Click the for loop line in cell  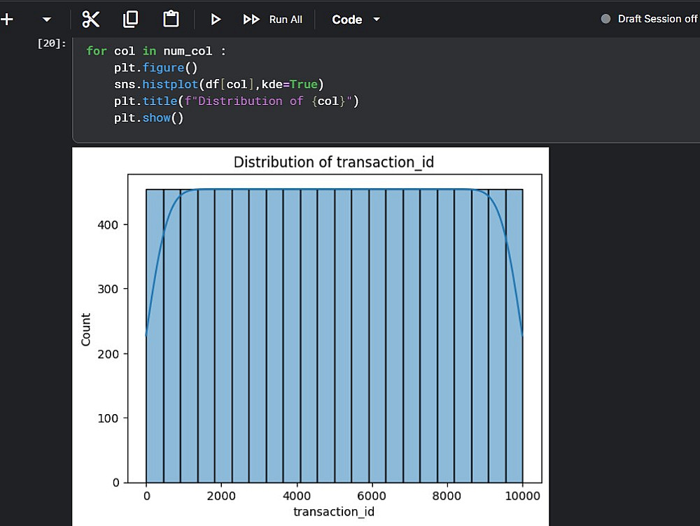coord(156,51)
